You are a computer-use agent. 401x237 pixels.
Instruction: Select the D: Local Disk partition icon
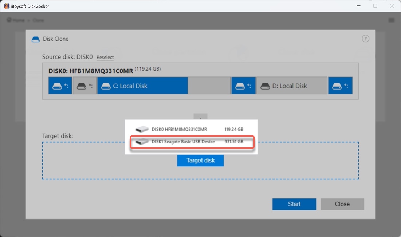265,85
